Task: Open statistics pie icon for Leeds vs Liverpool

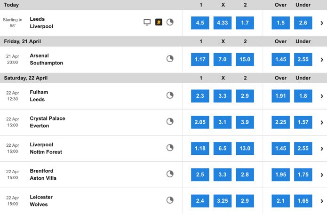Action: point(170,22)
